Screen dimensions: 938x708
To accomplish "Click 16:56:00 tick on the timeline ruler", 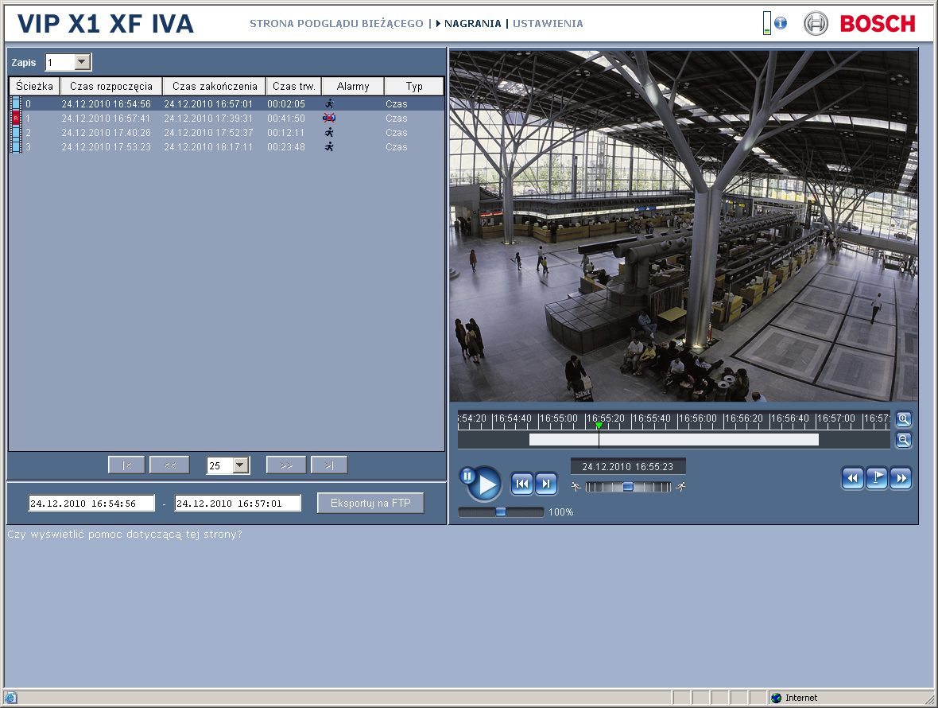I will tap(697, 418).
